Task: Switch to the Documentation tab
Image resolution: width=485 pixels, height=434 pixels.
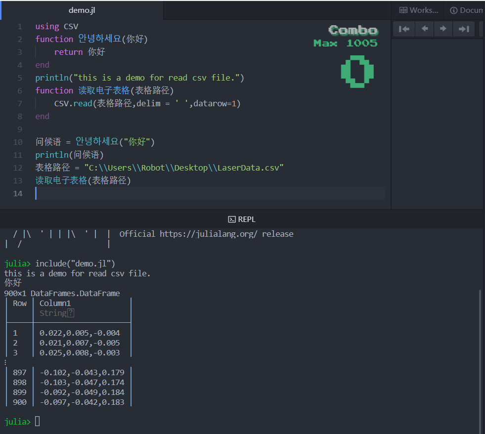Action: point(467,10)
